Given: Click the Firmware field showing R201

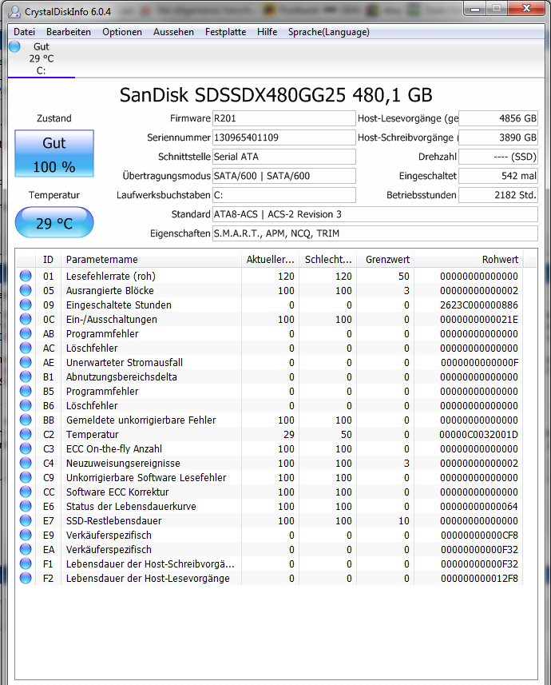Looking at the screenshot, I should point(283,118).
